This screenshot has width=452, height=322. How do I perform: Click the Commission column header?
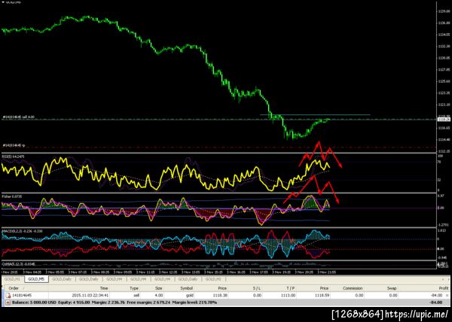tap(353, 288)
